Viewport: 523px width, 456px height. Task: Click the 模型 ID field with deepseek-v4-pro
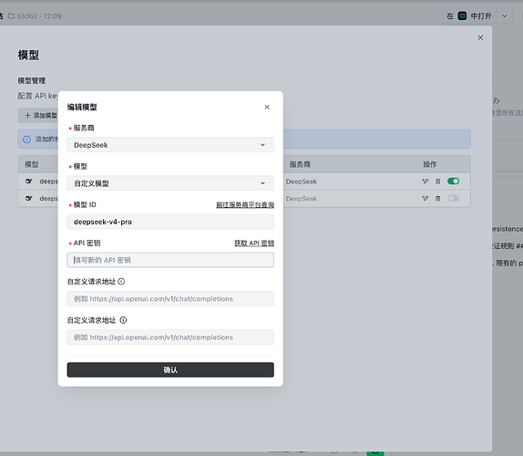170,222
